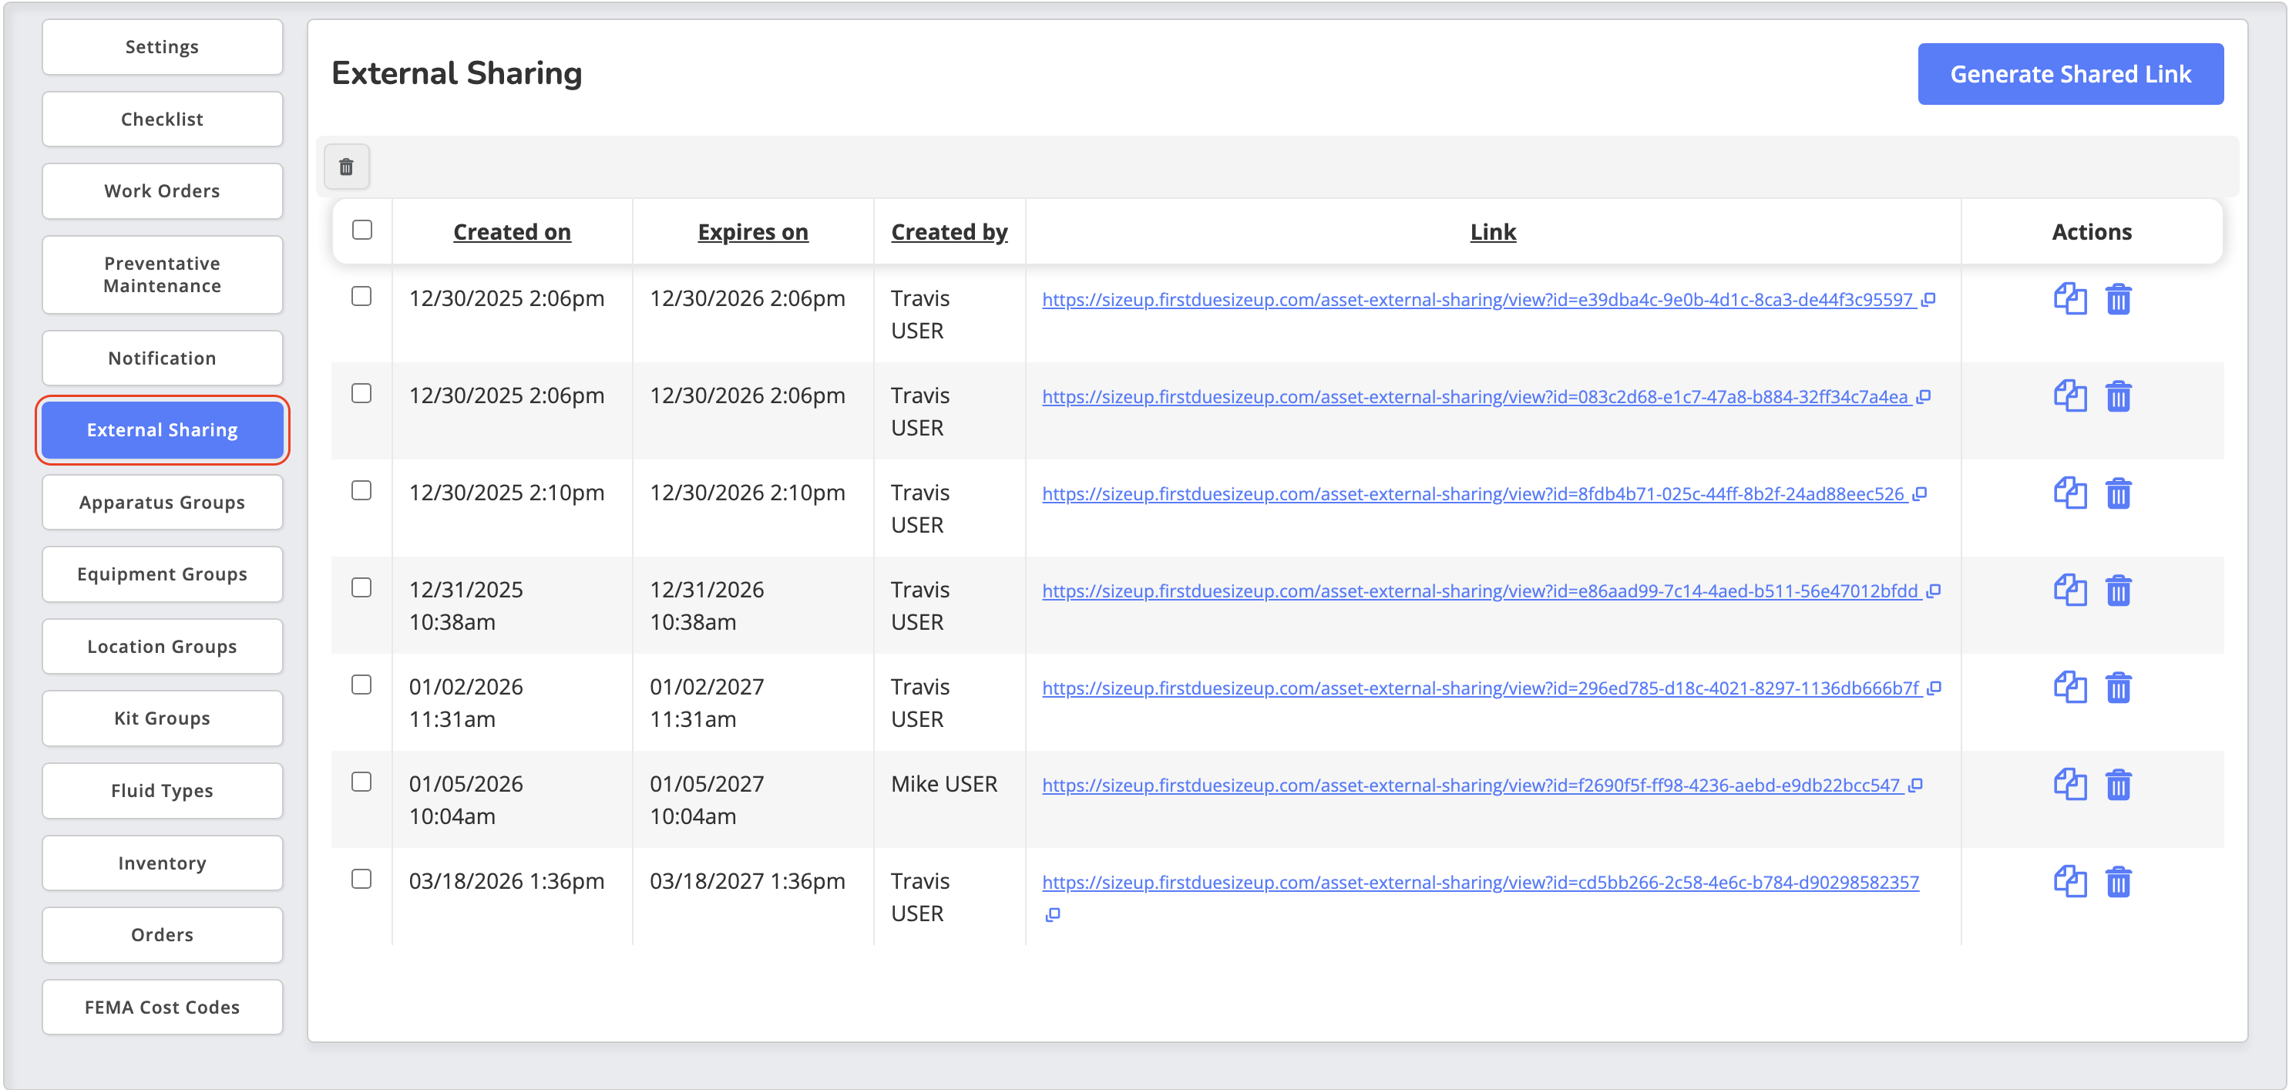2289x1090 pixels.
Task: Sort table by Created by column
Action: pos(949,231)
